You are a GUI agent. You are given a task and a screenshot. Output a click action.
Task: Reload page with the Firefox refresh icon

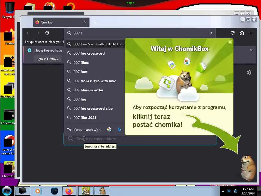tap(47, 33)
